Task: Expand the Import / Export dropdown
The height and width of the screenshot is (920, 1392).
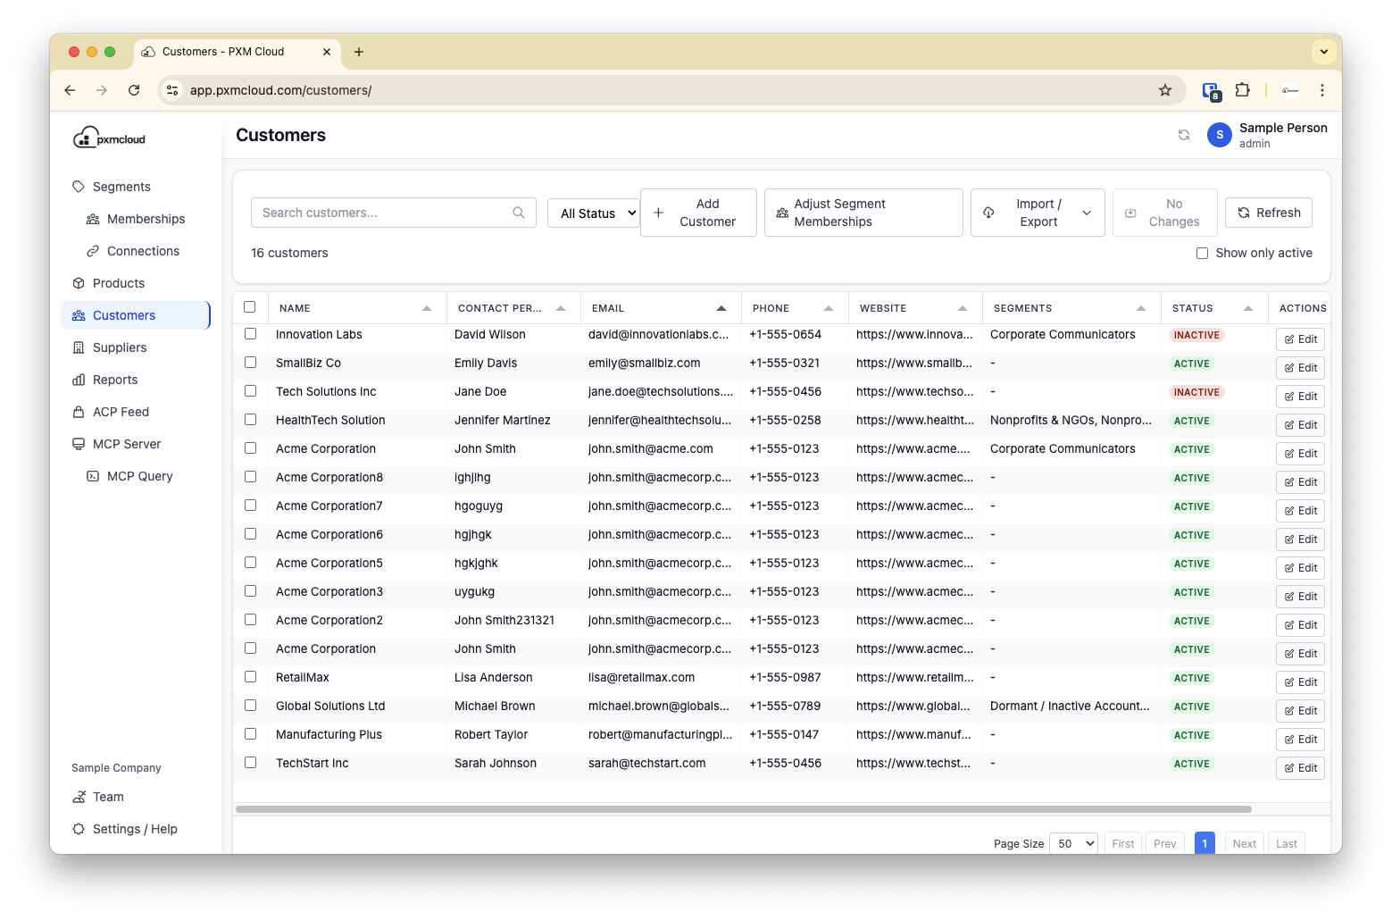Action: 1038,213
